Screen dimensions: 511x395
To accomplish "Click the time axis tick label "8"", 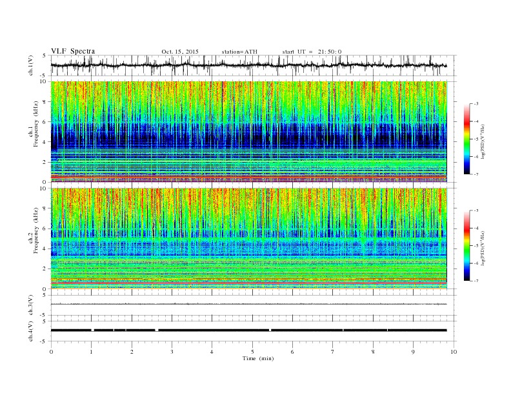I will pyautogui.click(x=373, y=352).
